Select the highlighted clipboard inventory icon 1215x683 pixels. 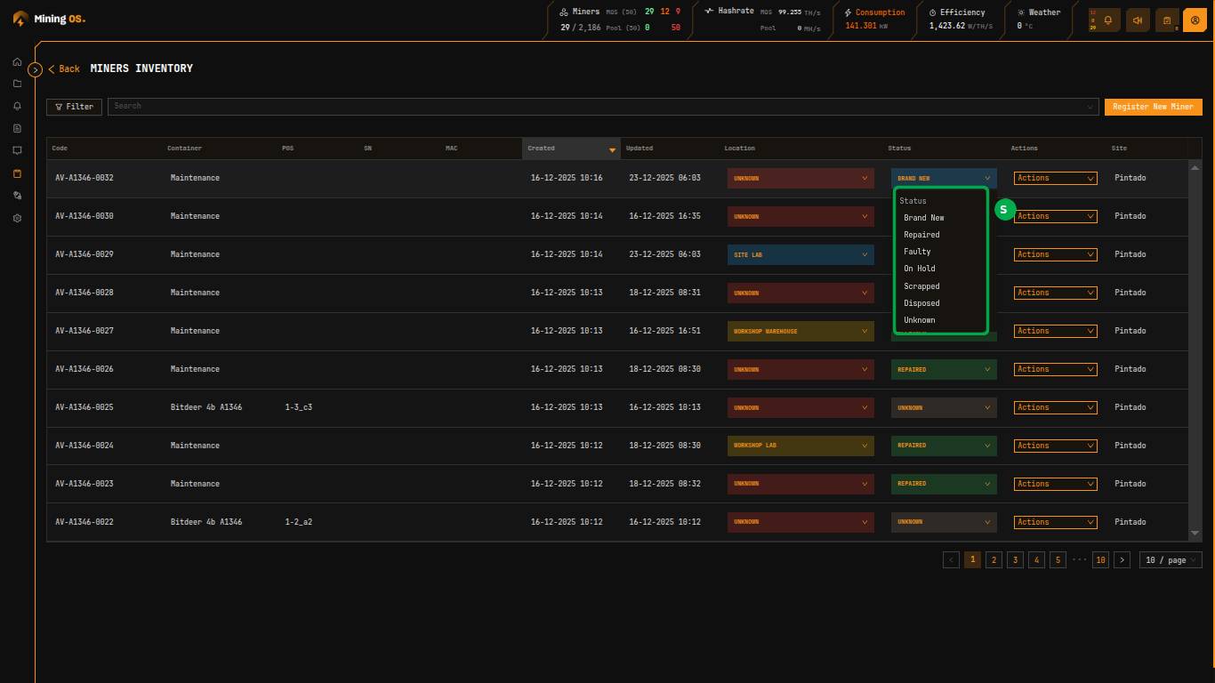click(x=16, y=173)
